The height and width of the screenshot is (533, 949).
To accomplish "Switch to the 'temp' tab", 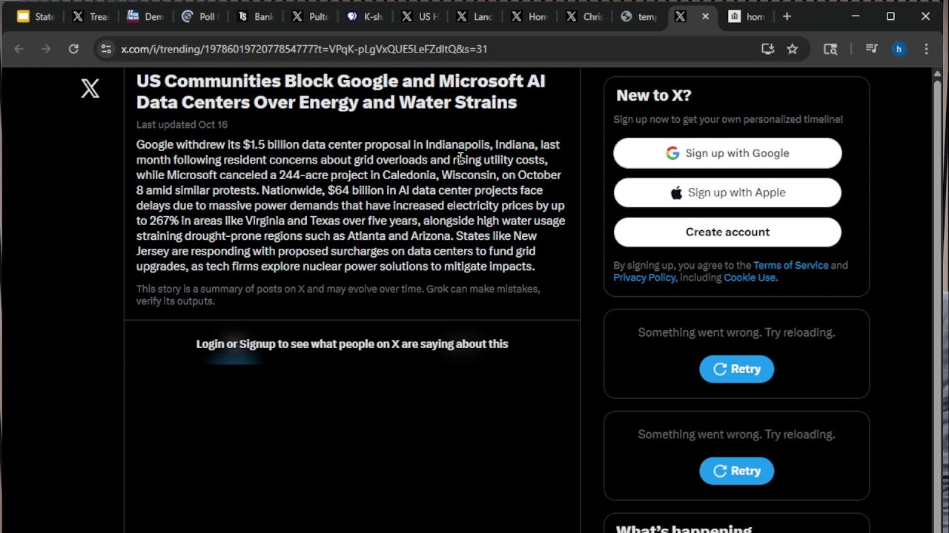I will (x=639, y=16).
